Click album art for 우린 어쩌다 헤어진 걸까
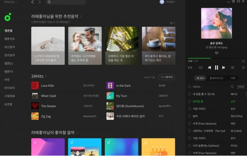247x156 pixels. click(110, 116)
